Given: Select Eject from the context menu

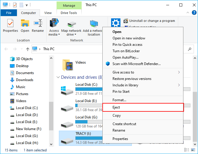Looking at the screenshot, I should point(116,107).
